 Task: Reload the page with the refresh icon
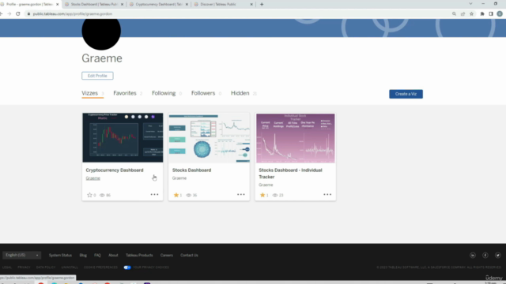tap(18, 14)
